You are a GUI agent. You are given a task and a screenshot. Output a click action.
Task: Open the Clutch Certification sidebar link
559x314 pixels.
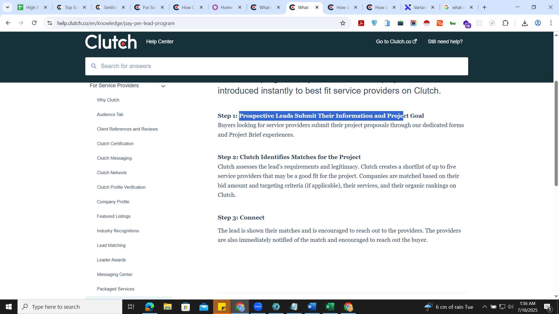coord(115,144)
